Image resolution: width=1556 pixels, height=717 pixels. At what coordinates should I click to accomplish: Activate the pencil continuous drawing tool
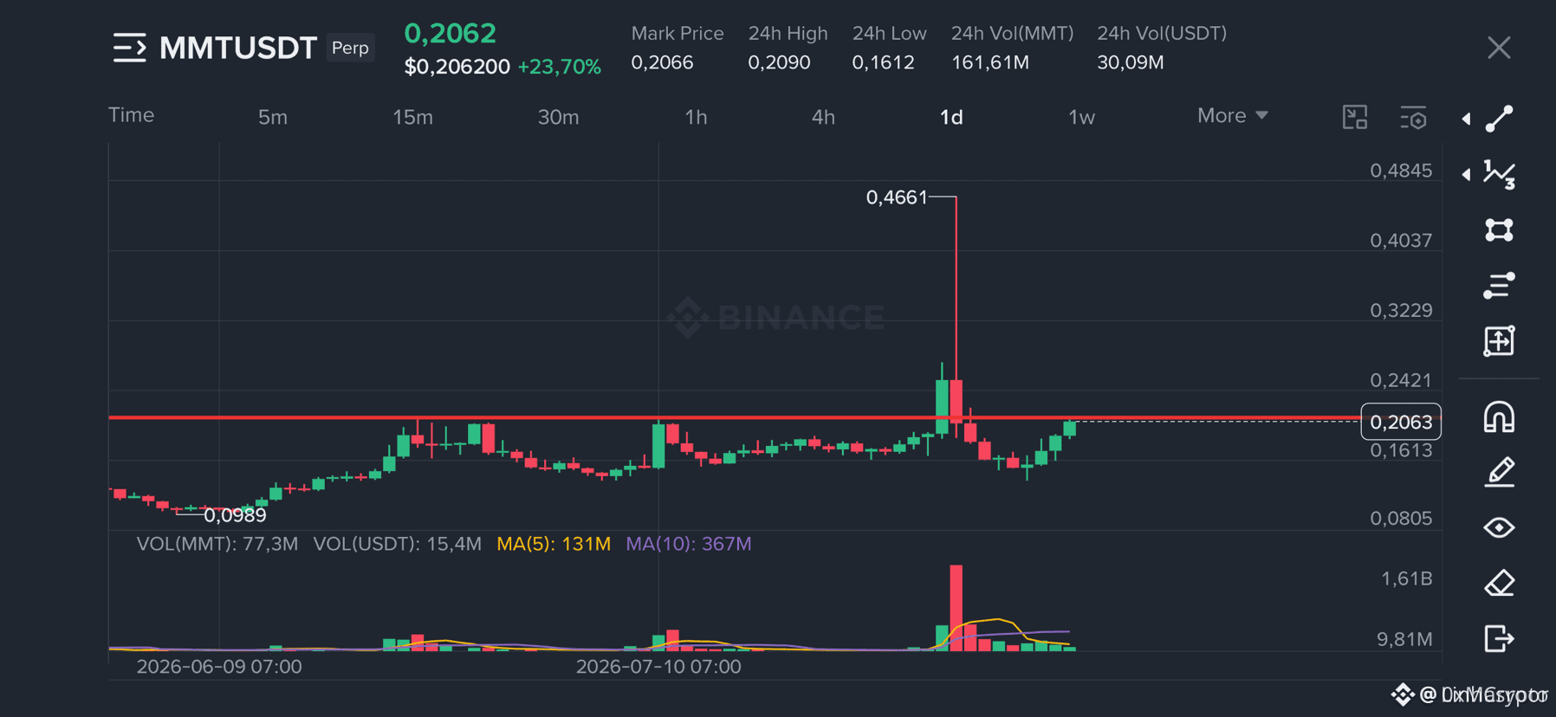coord(1500,472)
